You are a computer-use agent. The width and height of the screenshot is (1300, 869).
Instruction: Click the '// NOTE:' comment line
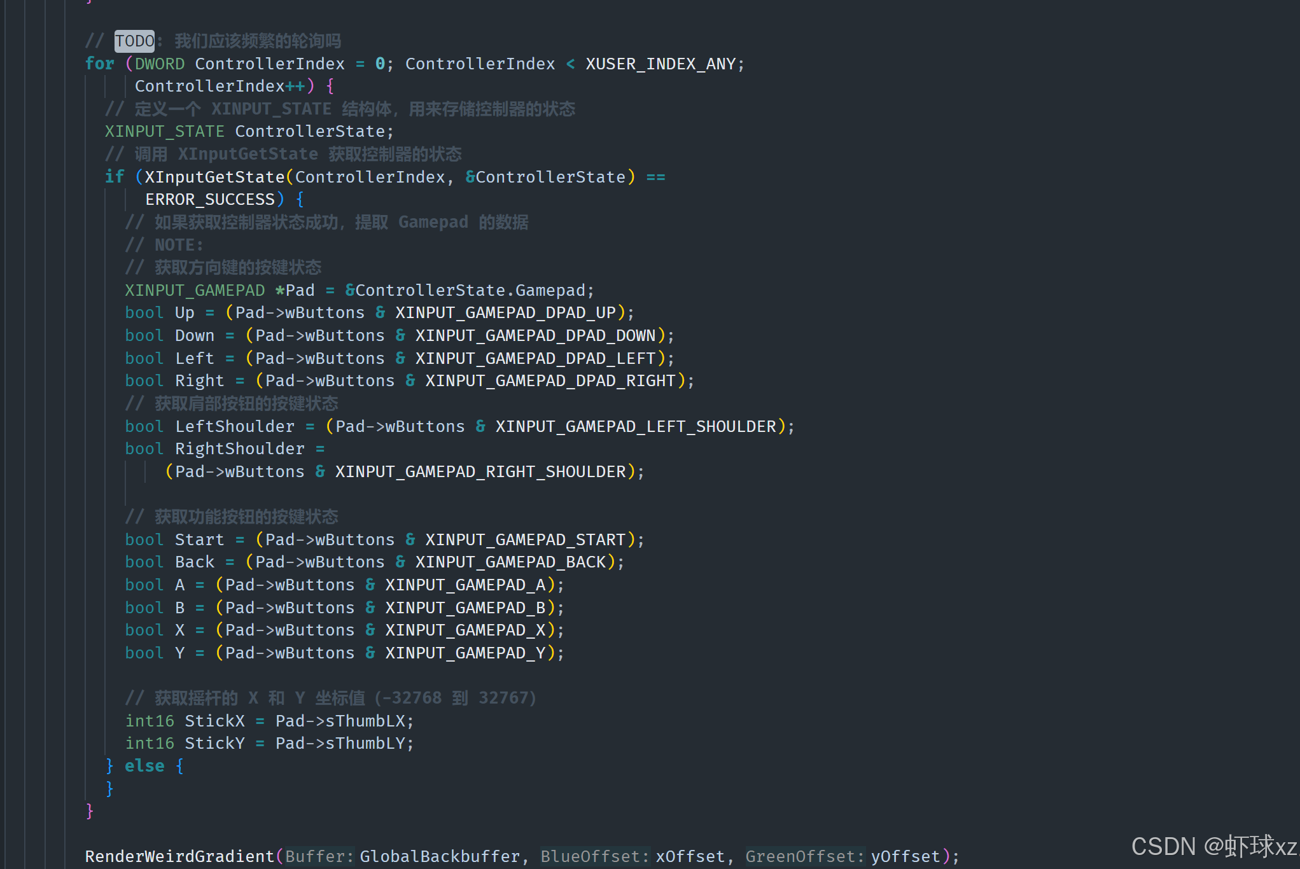(x=164, y=245)
